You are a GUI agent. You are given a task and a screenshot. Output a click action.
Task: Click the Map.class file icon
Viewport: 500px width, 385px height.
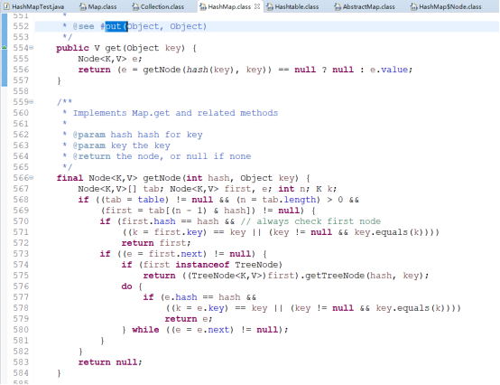tap(83, 6)
